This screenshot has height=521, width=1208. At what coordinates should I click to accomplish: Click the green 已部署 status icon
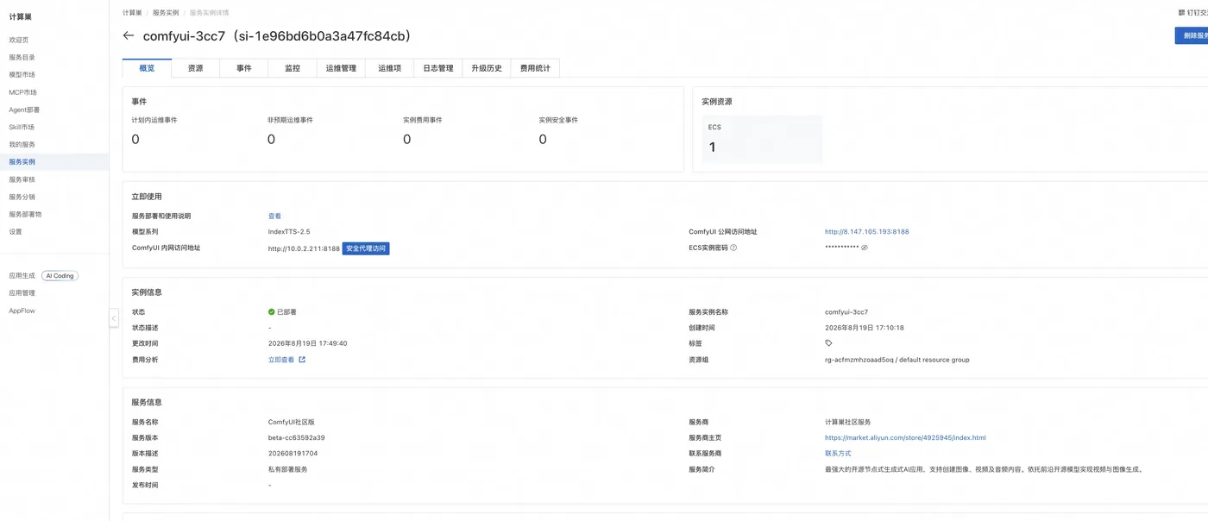click(272, 312)
